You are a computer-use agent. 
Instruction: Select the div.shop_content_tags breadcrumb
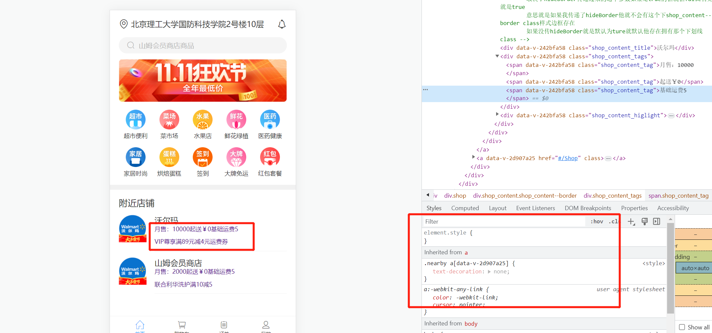(612, 195)
